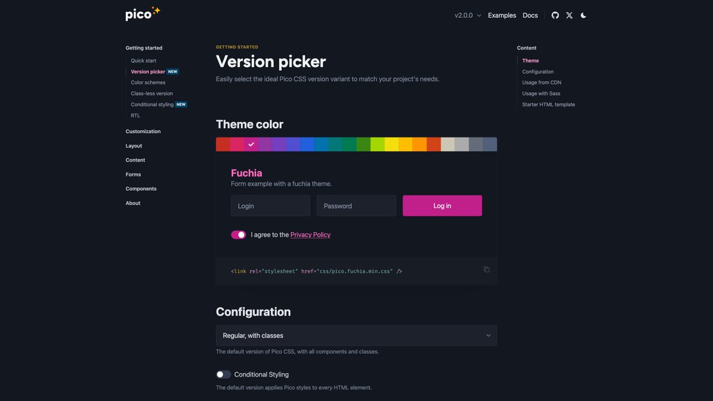Select the red theme color swatch
This screenshot has height=401, width=713.
tap(223, 144)
